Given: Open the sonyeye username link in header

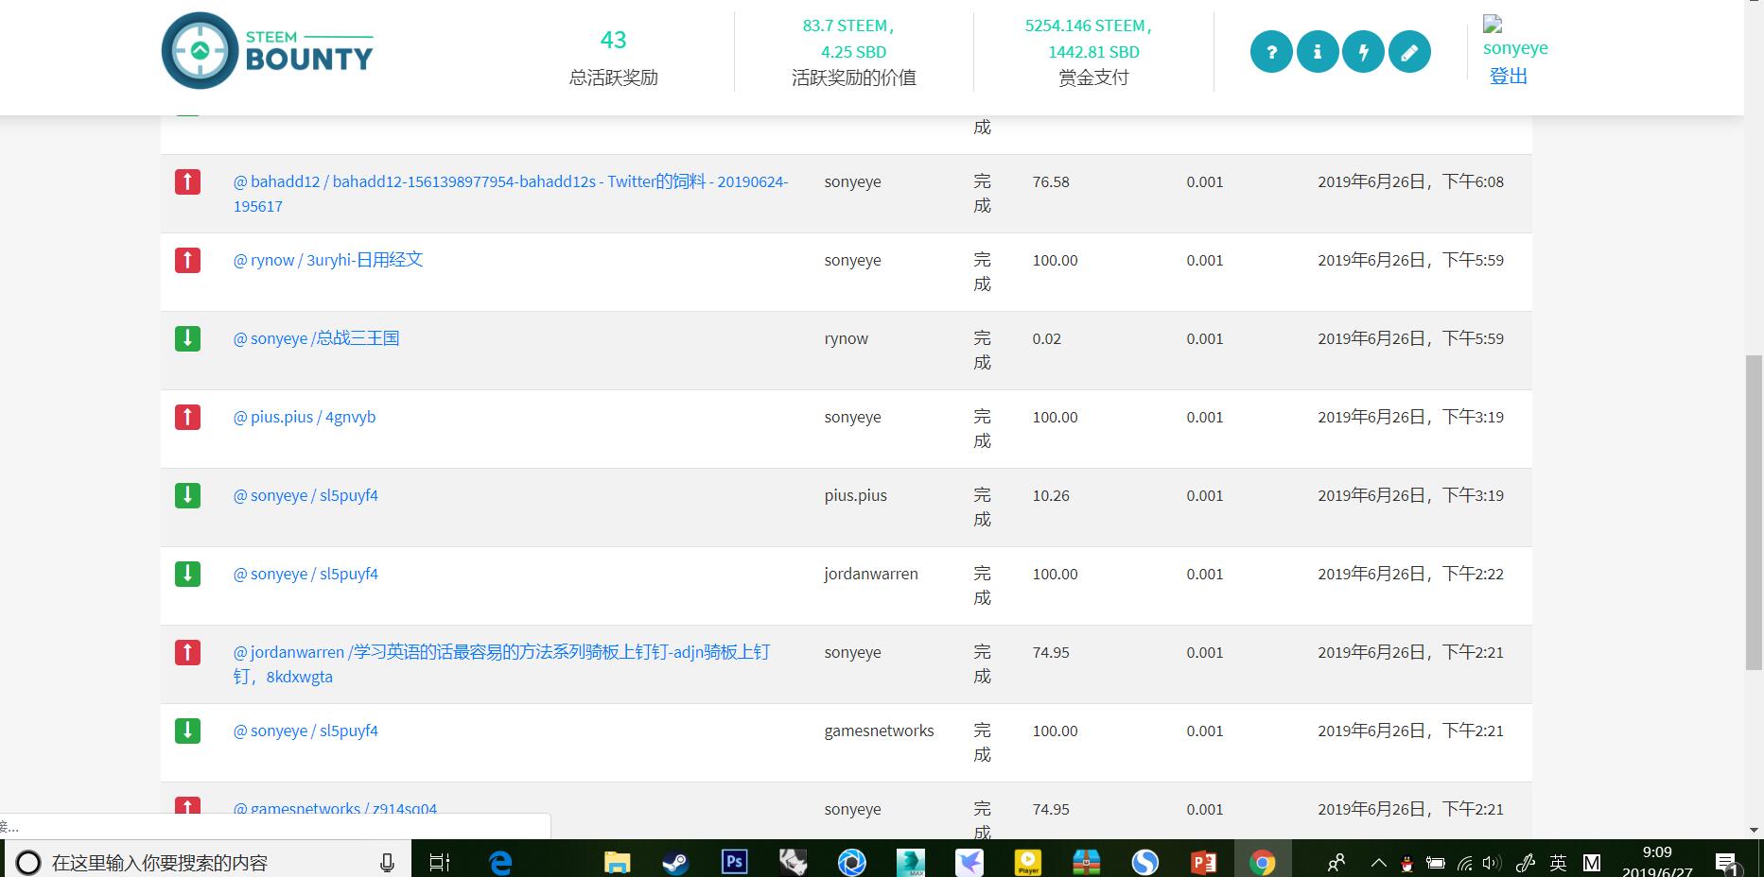Looking at the screenshot, I should (x=1515, y=48).
